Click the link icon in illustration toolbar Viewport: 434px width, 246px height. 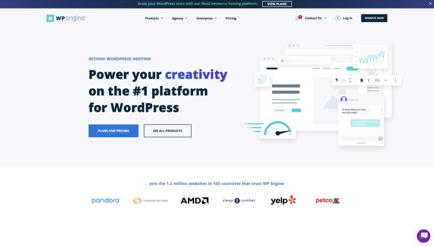pos(377,80)
